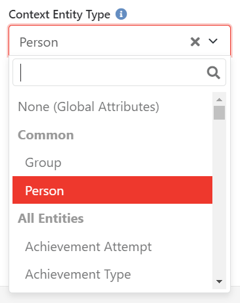Click the empty scrollbar track below the thumb
The width and height of the screenshot is (240, 303).
(219, 198)
